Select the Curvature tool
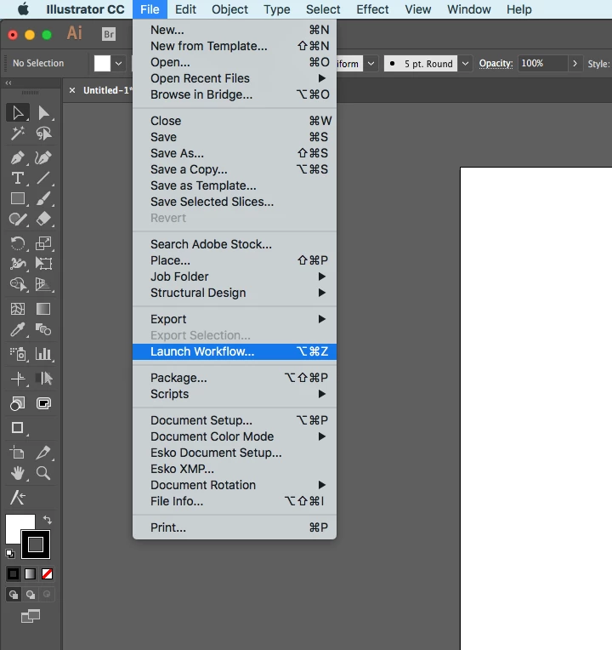 pos(43,157)
